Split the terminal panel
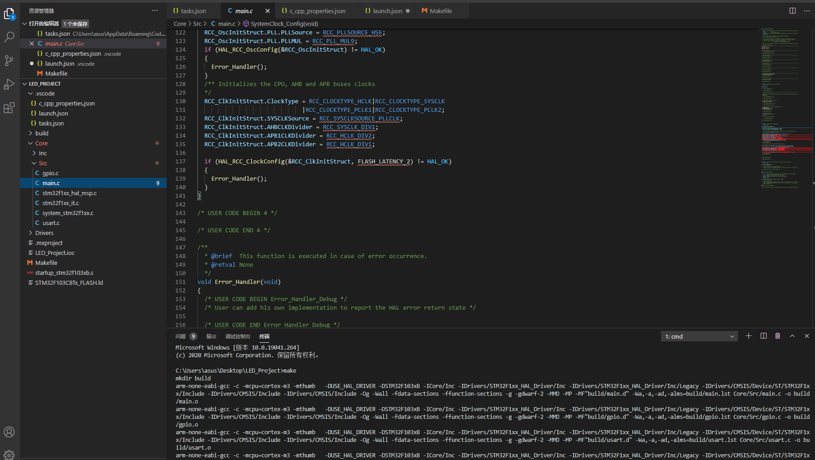This screenshot has width=815, height=460. pyautogui.click(x=763, y=336)
